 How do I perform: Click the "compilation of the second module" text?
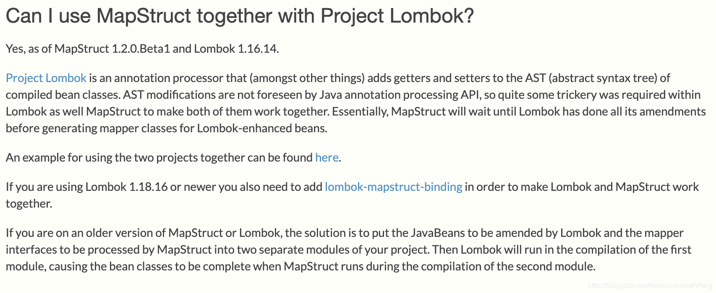508,266
